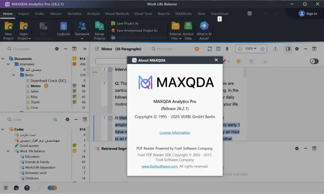Image resolution: width=324 pixels, height=194 pixels.
Task: Close the About MAXQDA dialog
Action: [x=216, y=60]
